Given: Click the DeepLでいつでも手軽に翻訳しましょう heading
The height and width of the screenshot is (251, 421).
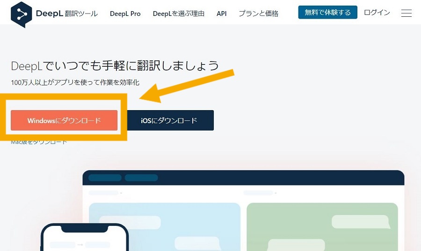Looking at the screenshot, I should tap(115, 66).
